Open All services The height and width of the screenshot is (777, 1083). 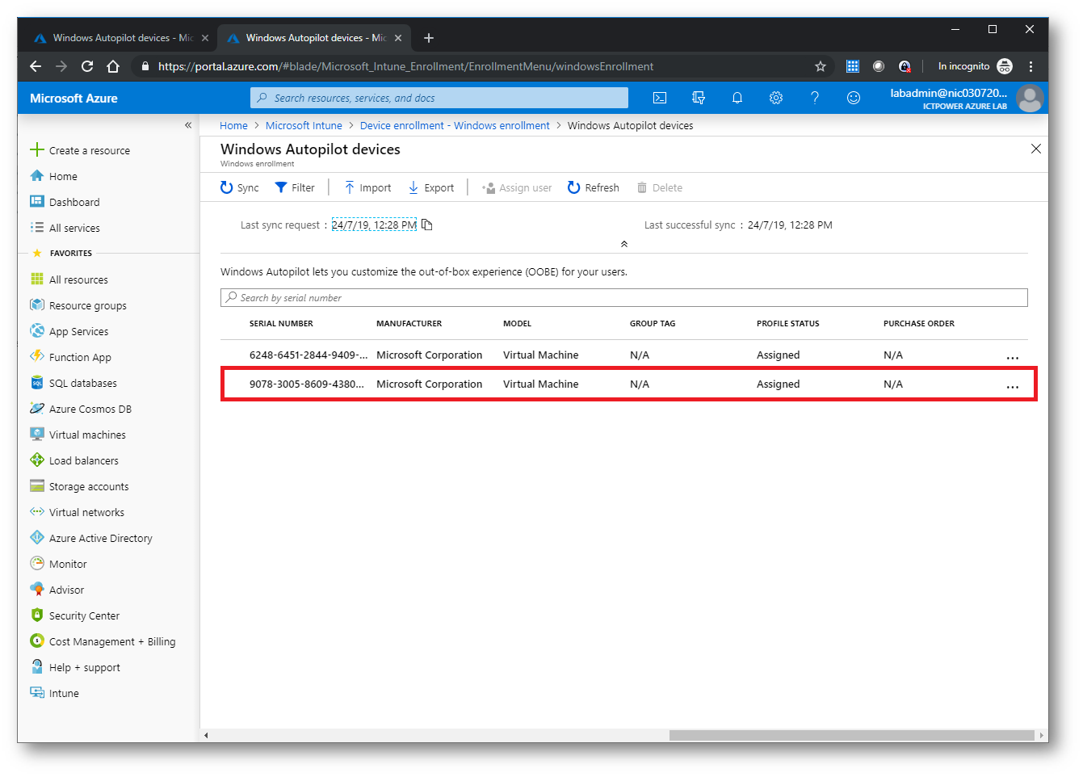pos(65,228)
